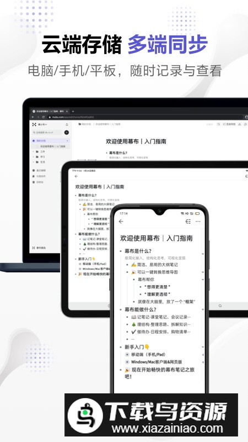Screen dimensions: 248x442
Task: Click the Mubu logo in the laptop sidebar
Action: 34,124
